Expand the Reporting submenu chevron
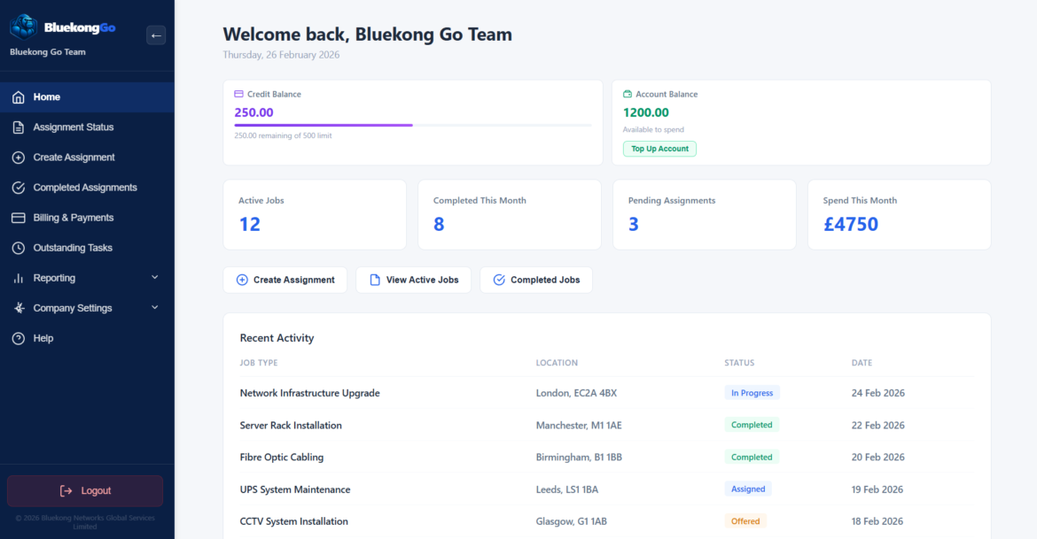 point(155,278)
